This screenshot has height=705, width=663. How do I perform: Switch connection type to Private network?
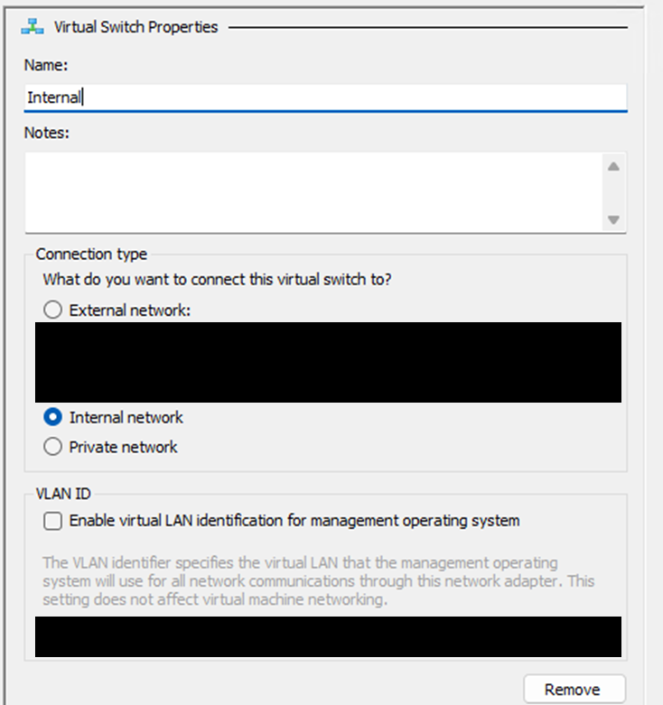(x=53, y=447)
